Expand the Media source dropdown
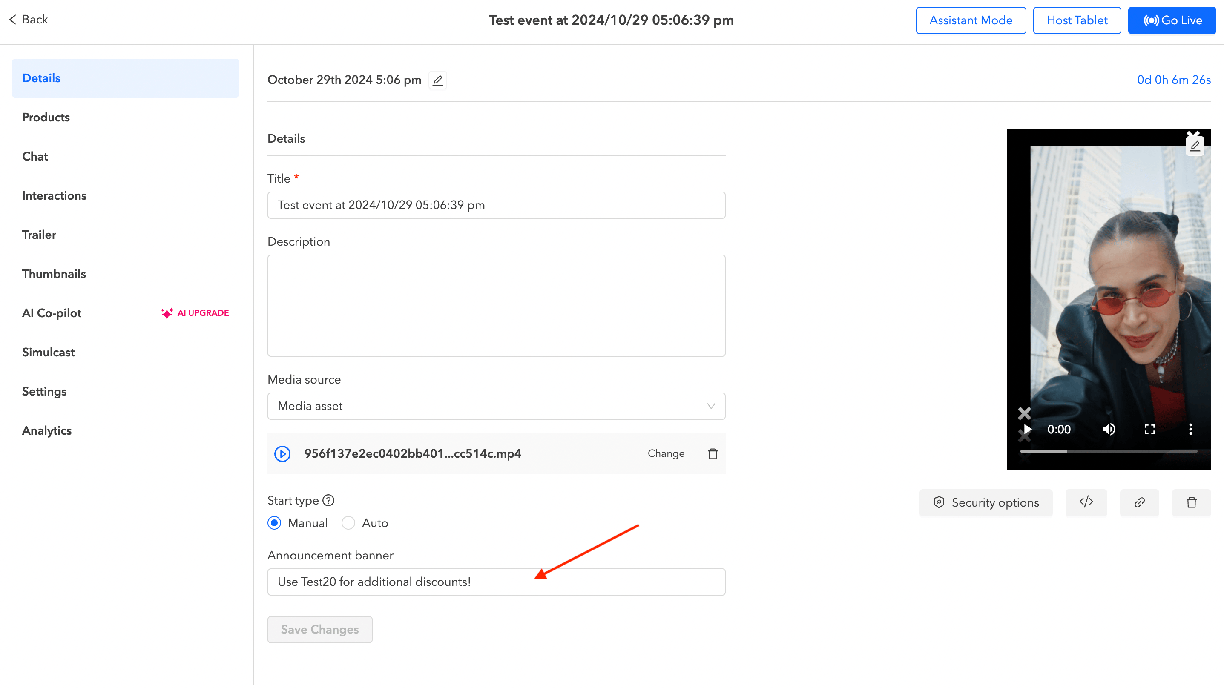Image resolution: width=1224 pixels, height=688 pixels. pyautogui.click(x=496, y=406)
